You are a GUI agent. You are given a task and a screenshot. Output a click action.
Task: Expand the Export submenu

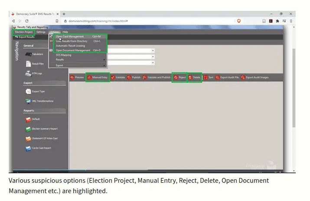tap(78, 66)
